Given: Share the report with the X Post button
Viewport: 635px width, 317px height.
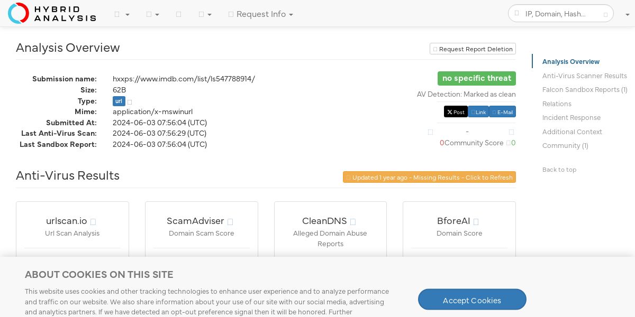Looking at the screenshot, I should [456, 112].
